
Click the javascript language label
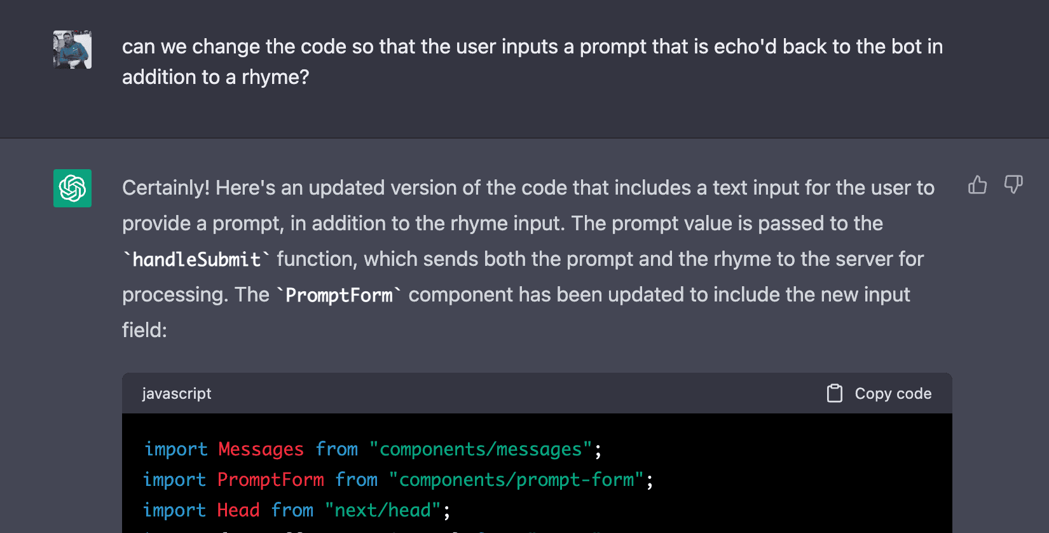177,394
